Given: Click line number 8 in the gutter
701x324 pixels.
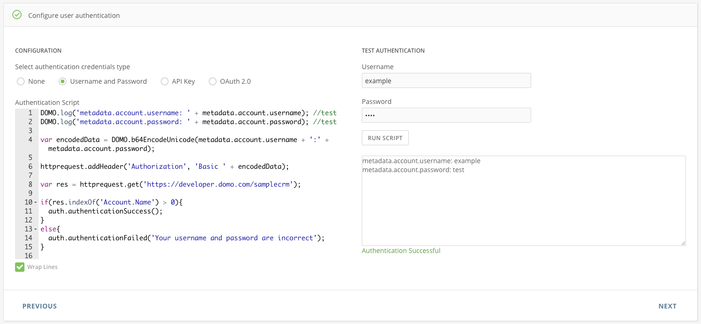Looking at the screenshot, I should pyautogui.click(x=30, y=184).
